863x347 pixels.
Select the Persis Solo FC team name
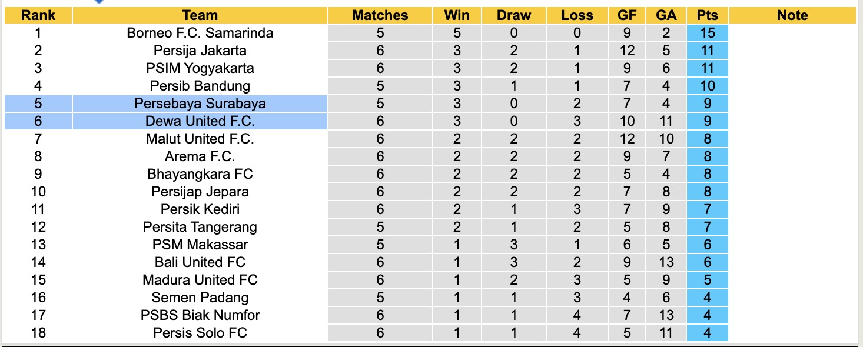[x=200, y=333]
